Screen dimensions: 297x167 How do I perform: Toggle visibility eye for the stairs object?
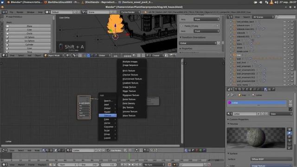284,44
